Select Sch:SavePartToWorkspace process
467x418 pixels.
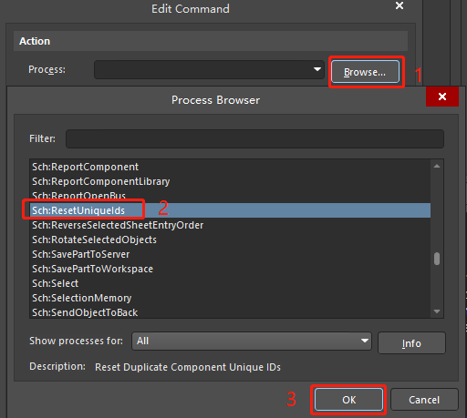pyautogui.click(x=230, y=269)
